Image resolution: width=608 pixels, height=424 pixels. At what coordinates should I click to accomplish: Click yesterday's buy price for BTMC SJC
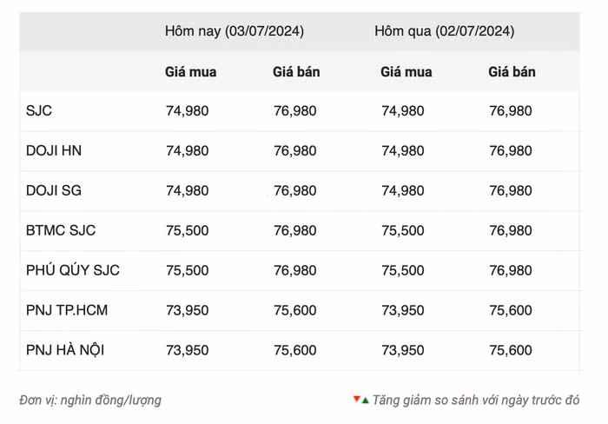click(403, 231)
